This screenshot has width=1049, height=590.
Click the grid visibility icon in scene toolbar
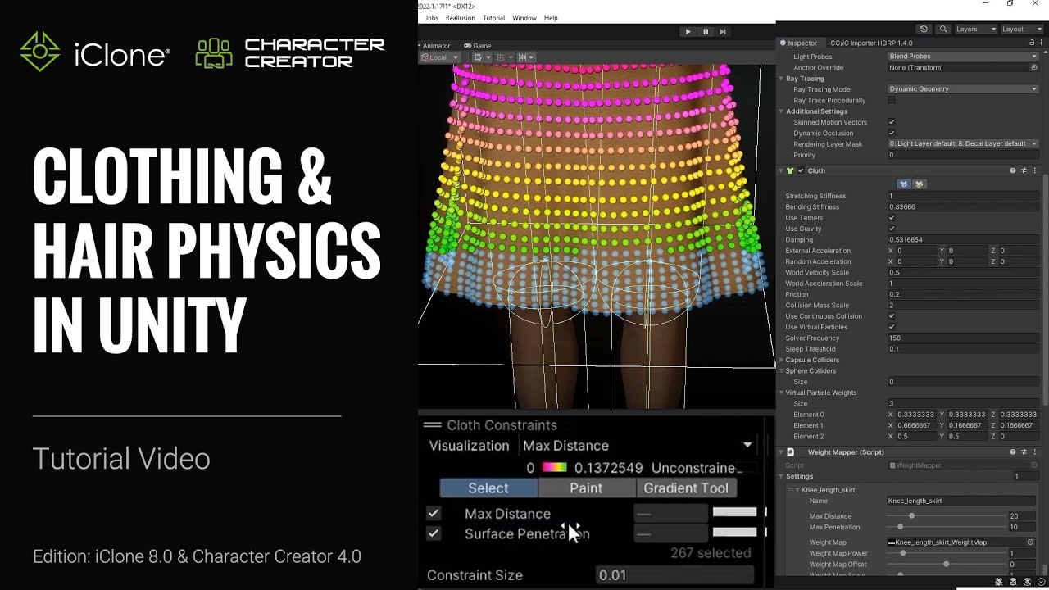point(478,57)
